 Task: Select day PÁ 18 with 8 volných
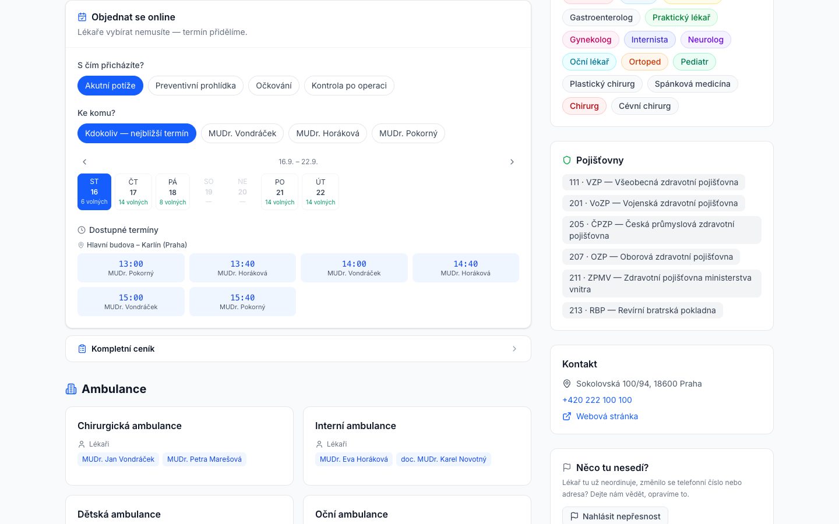point(172,192)
